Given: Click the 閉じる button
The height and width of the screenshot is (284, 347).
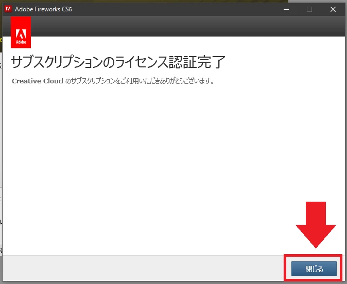Looking at the screenshot, I should pos(314,269).
